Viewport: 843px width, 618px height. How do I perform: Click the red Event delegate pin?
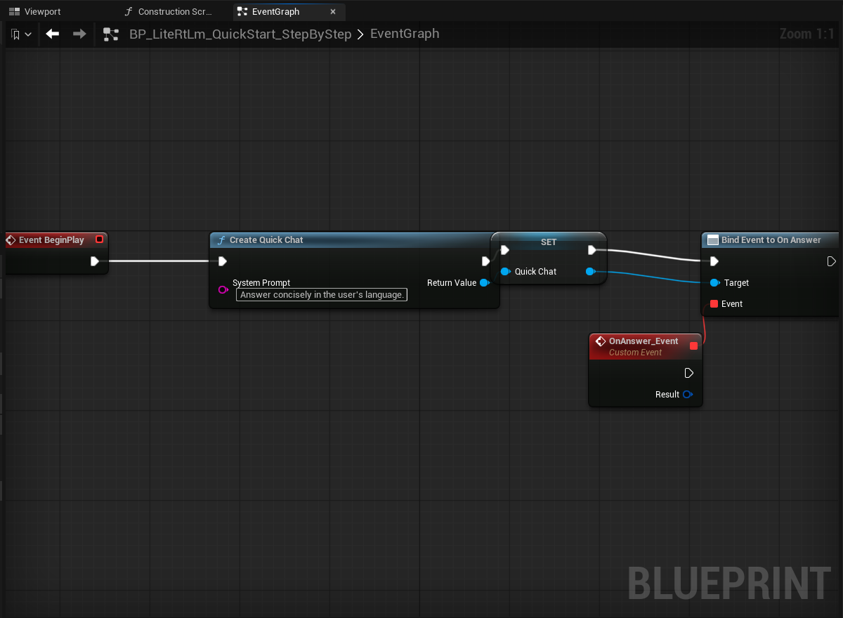[714, 304]
